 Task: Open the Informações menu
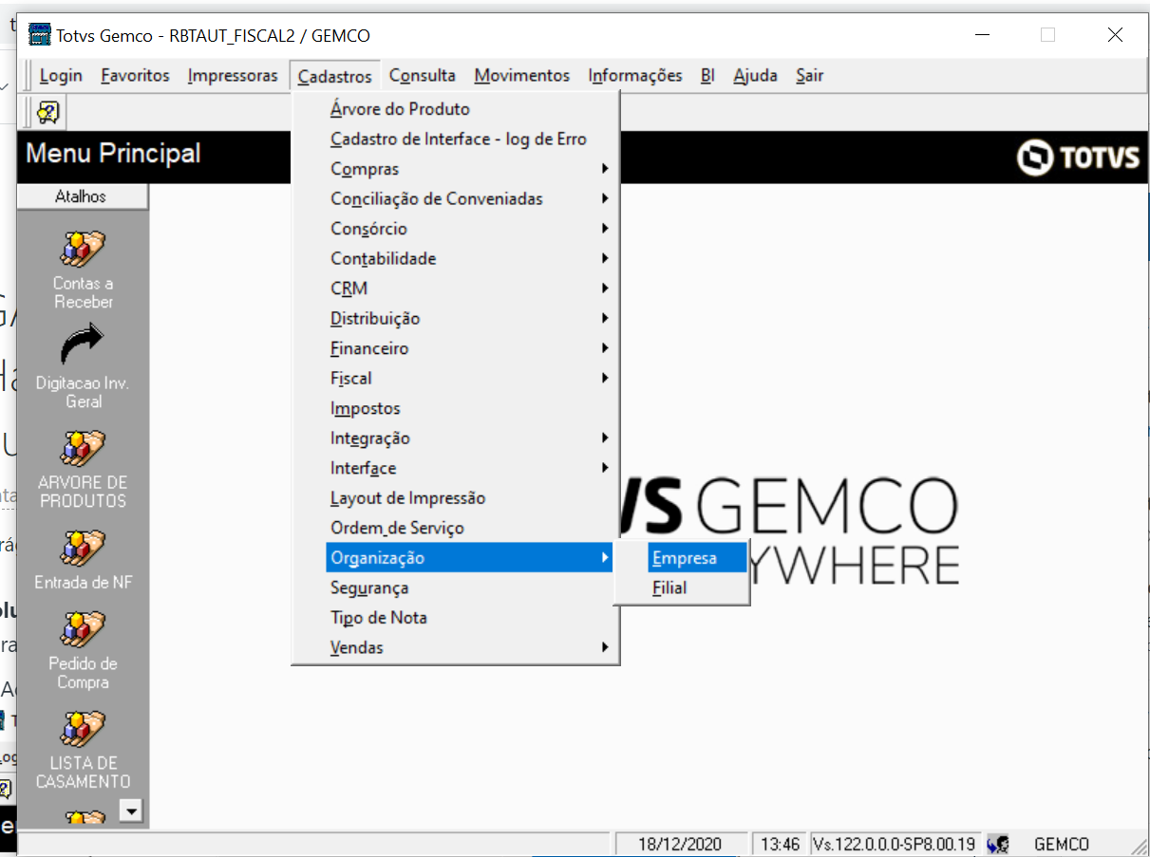click(635, 75)
